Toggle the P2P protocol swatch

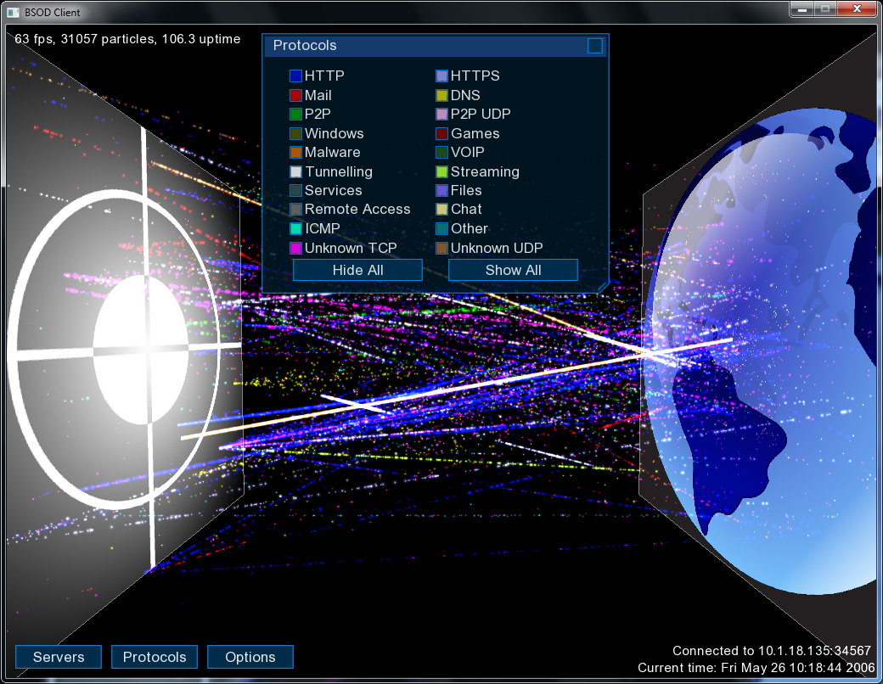tap(295, 115)
